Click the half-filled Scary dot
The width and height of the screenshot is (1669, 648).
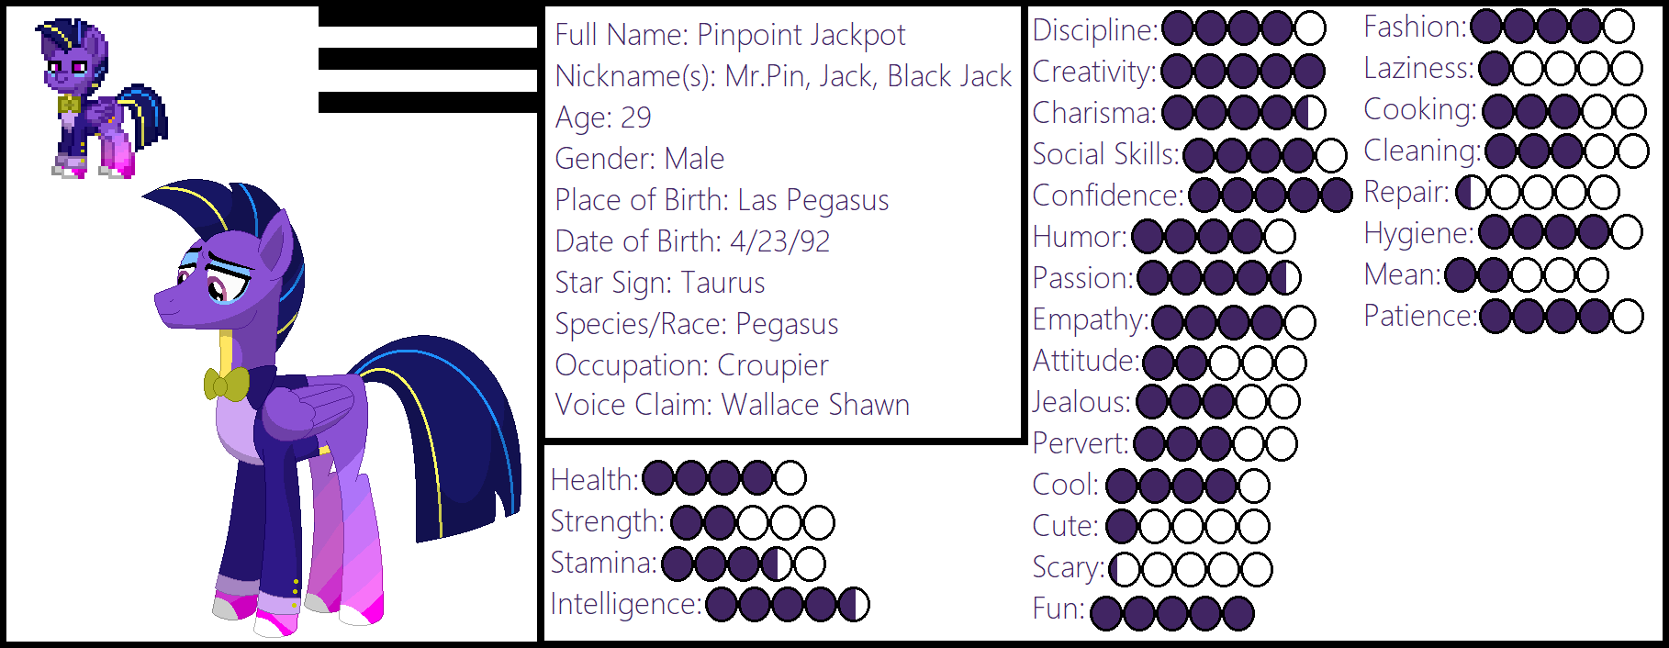click(x=1124, y=569)
